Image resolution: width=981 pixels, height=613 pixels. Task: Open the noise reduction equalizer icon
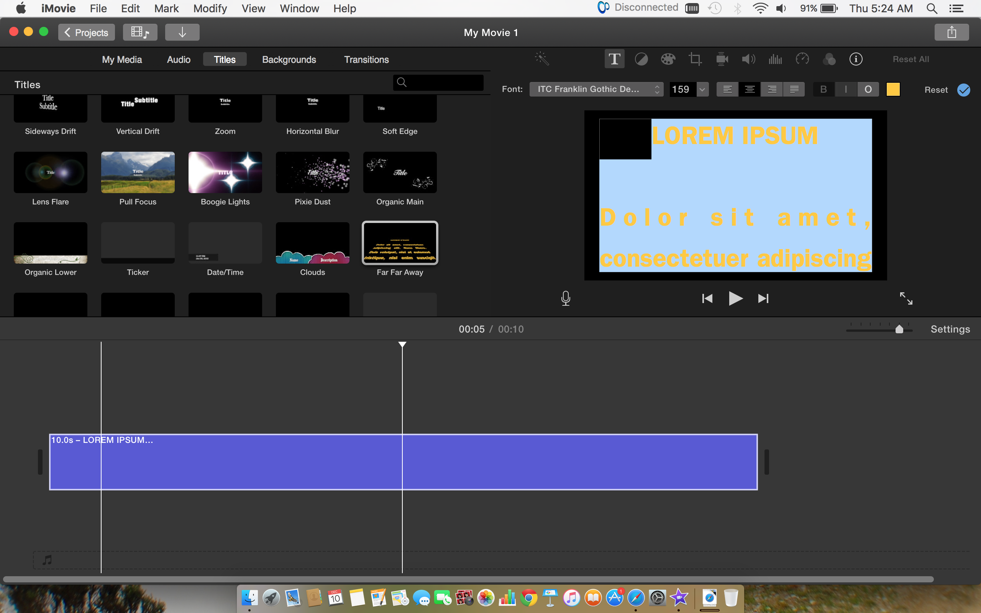pos(775,59)
